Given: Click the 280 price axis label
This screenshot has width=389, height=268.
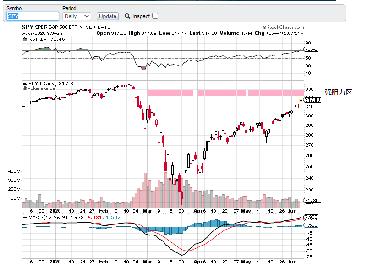Looking at the screenshot, I should tap(309, 135).
